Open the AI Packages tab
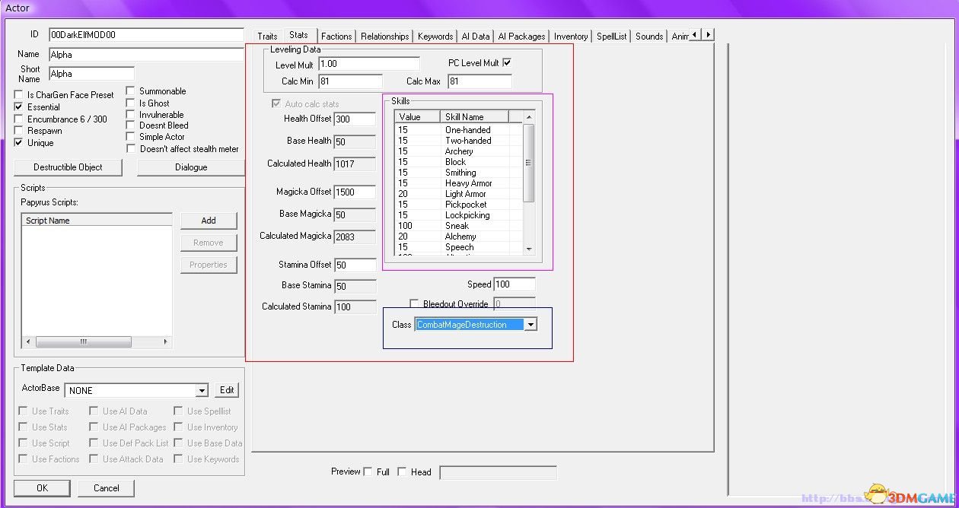 (521, 36)
